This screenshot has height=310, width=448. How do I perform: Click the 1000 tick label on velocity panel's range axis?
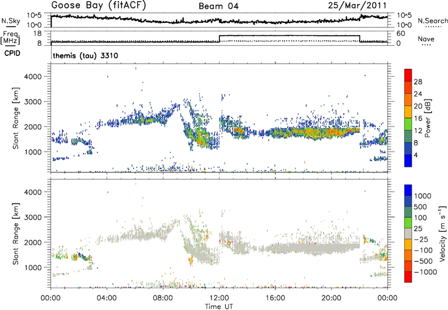coord(33,267)
